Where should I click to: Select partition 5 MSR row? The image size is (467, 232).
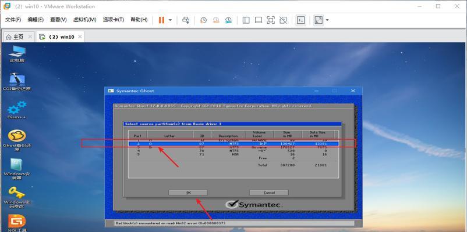coord(233,154)
